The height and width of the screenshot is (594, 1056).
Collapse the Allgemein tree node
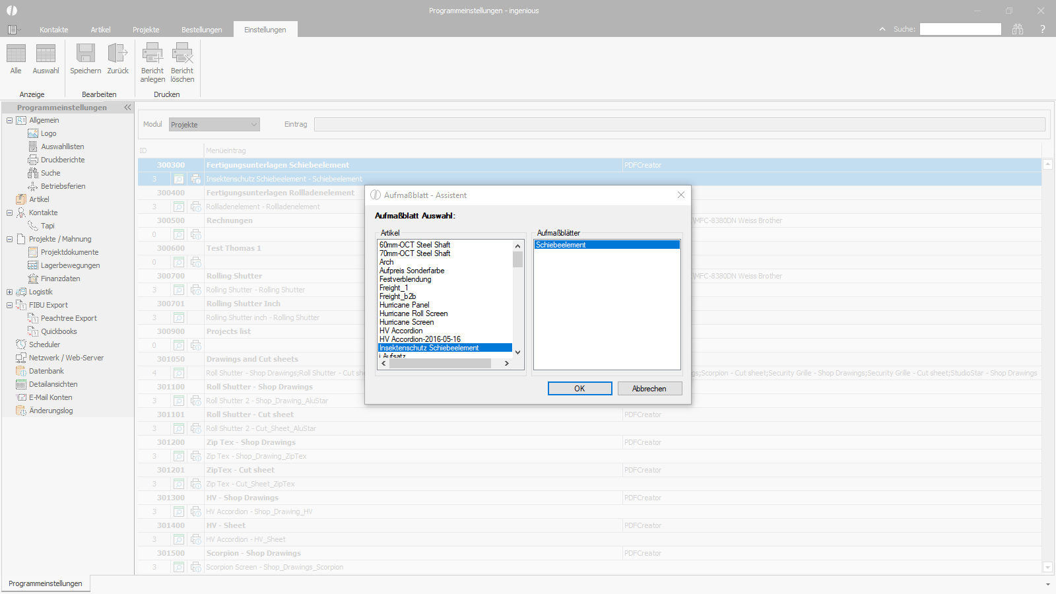(x=9, y=120)
